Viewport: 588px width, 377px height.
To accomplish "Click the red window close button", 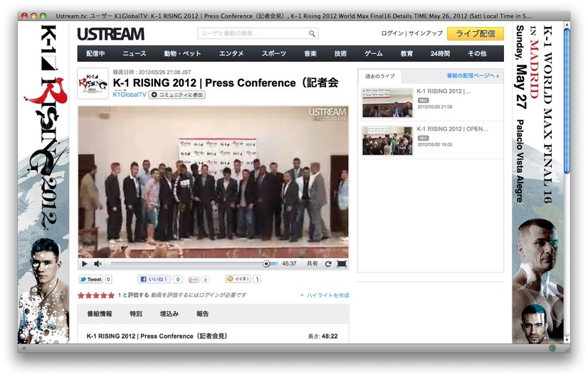I will click(x=24, y=16).
